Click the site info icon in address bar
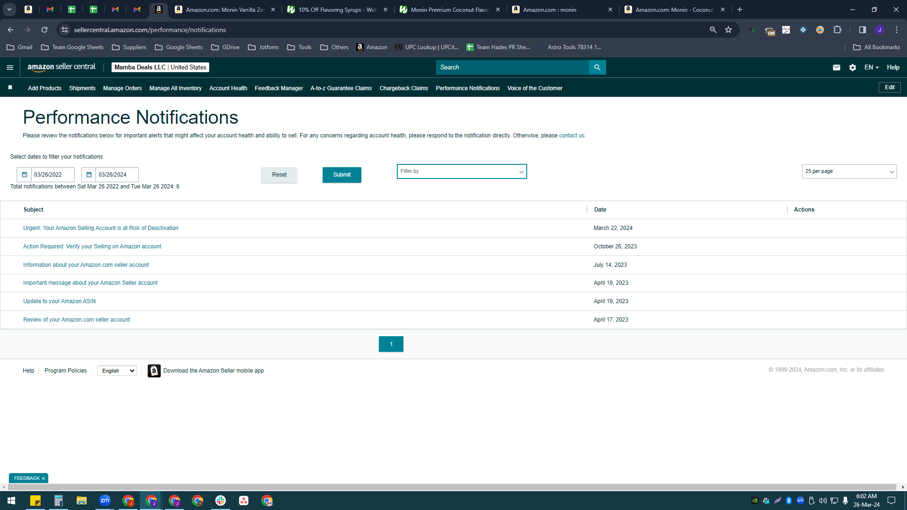907x510 pixels. tap(65, 30)
